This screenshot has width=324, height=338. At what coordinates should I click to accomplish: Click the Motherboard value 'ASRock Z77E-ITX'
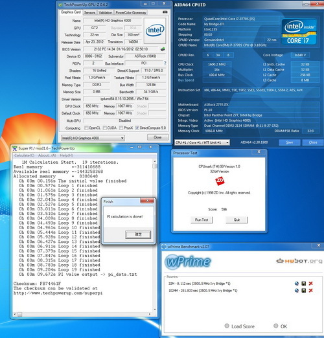pos(261,104)
